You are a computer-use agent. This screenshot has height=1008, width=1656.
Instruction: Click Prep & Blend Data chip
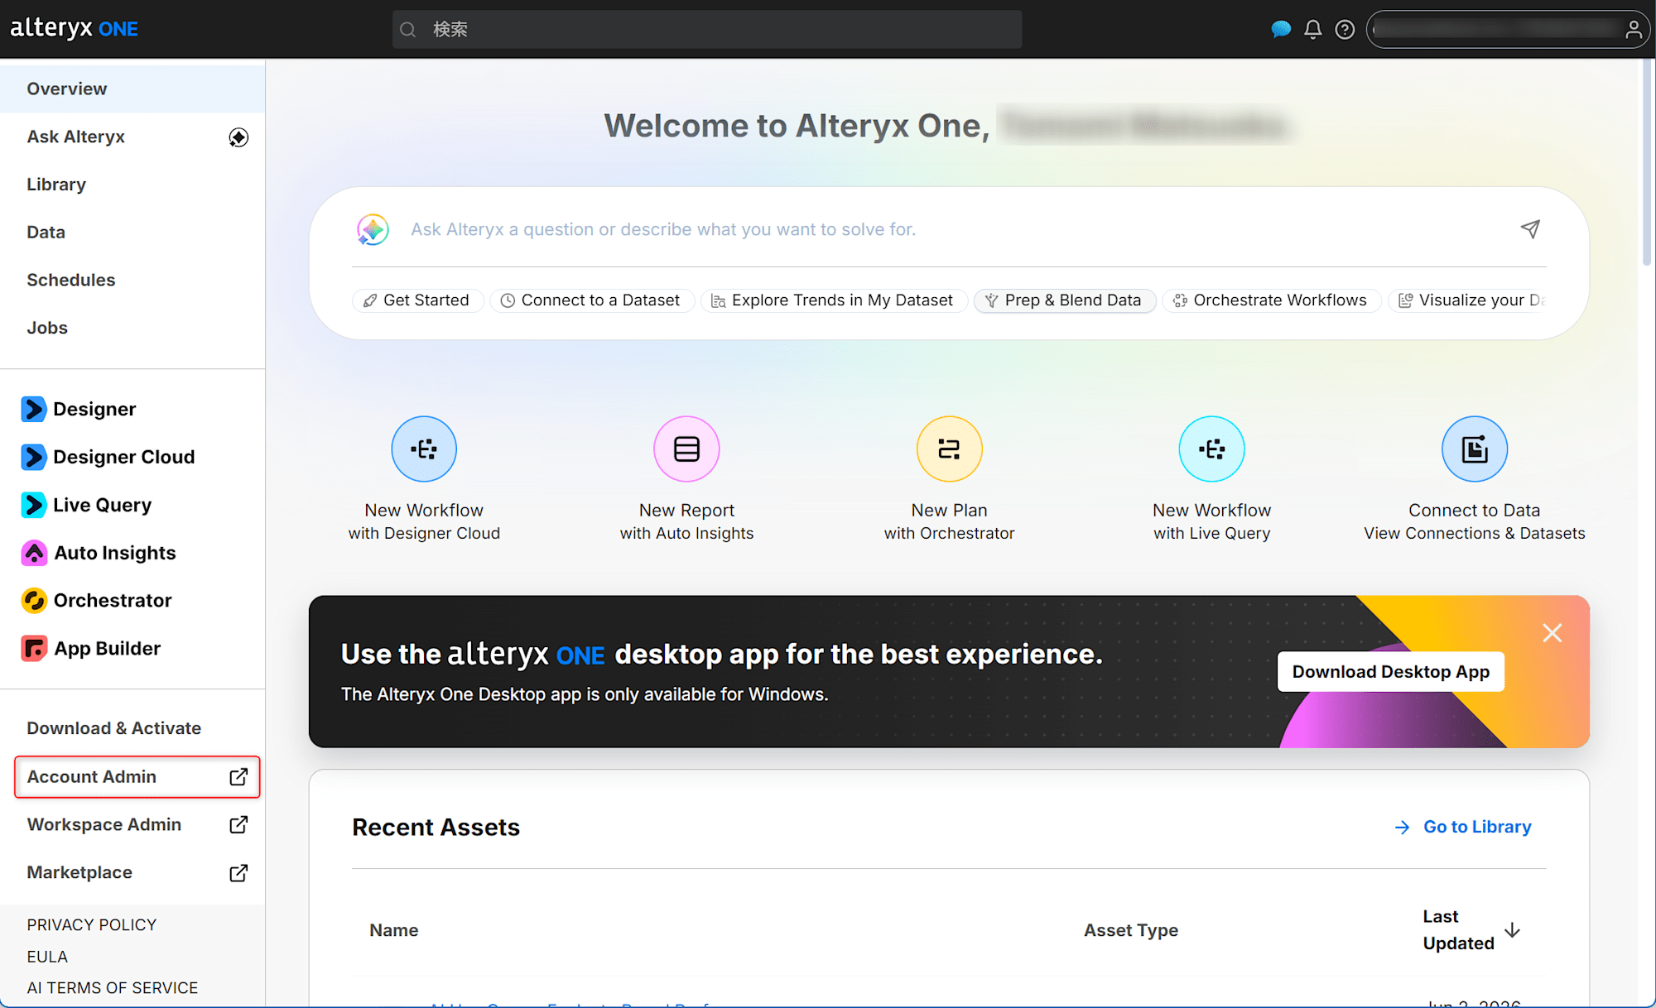point(1065,300)
